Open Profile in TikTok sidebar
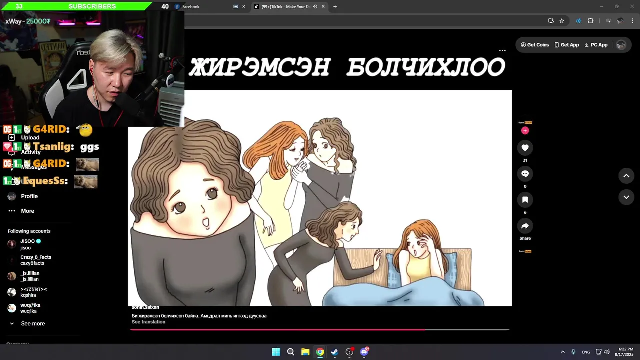Screen dimensions: 640x360 (x=29, y=196)
